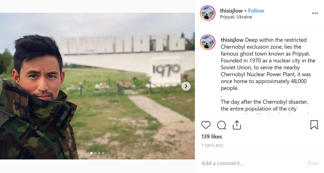Open comments with the speech bubble icon
The width and height of the screenshot is (324, 173).
221,125
